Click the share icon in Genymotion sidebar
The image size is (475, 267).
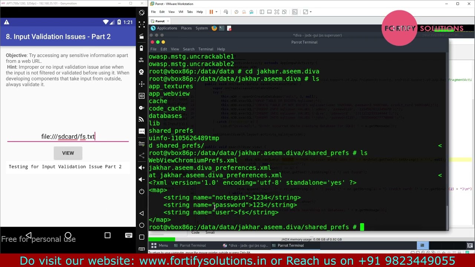[142, 155]
